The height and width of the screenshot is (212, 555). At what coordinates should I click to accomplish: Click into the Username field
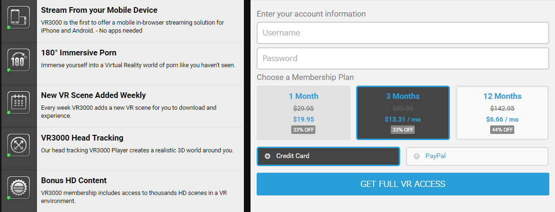[x=403, y=33]
